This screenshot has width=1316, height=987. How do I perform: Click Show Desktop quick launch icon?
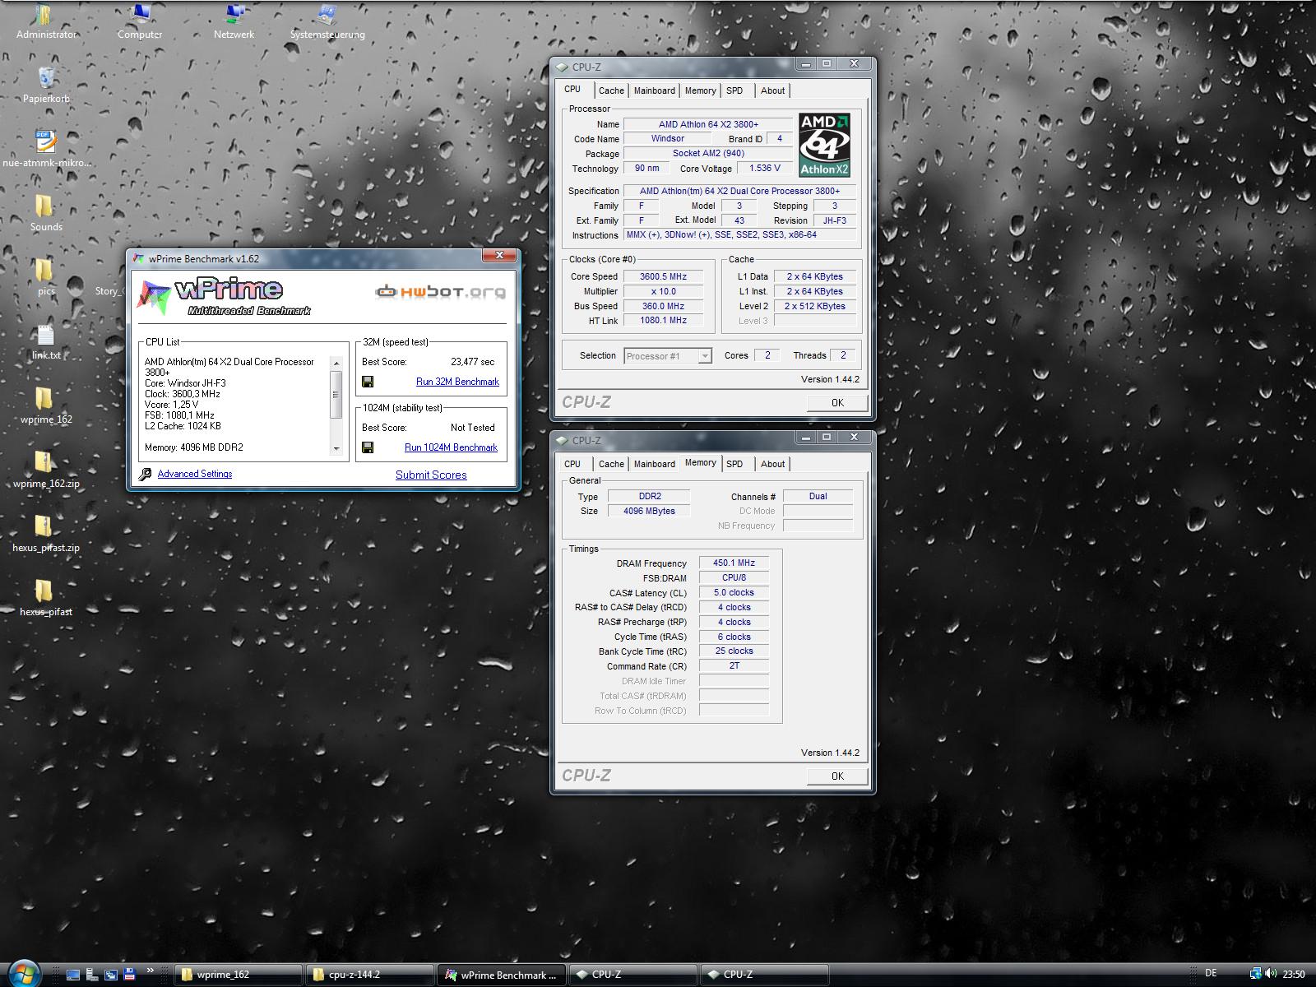pos(73,975)
